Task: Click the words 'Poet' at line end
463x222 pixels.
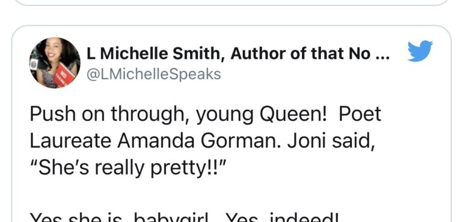Action: click(x=360, y=113)
